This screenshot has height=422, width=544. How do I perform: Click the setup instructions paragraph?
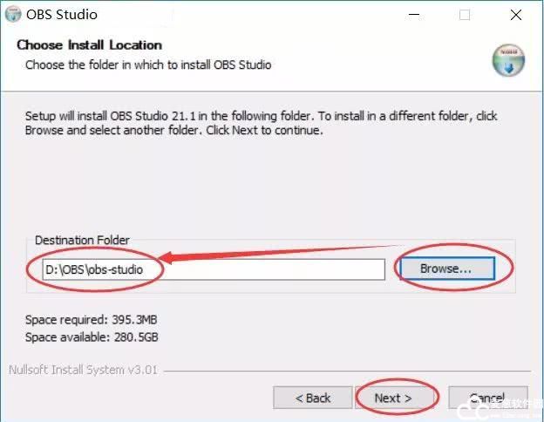coord(262,123)
